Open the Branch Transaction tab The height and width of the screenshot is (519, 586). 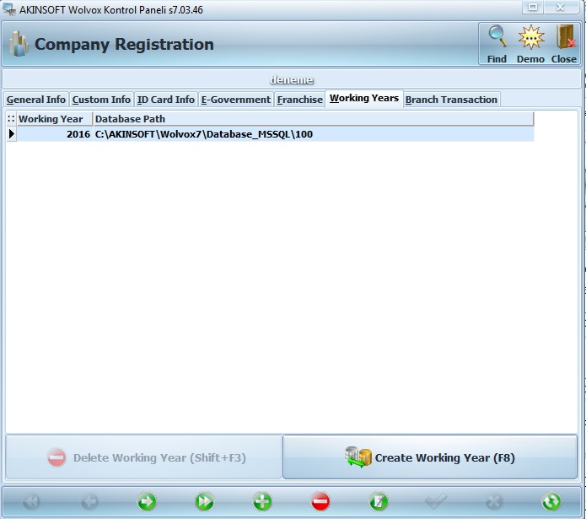[451, 100]
